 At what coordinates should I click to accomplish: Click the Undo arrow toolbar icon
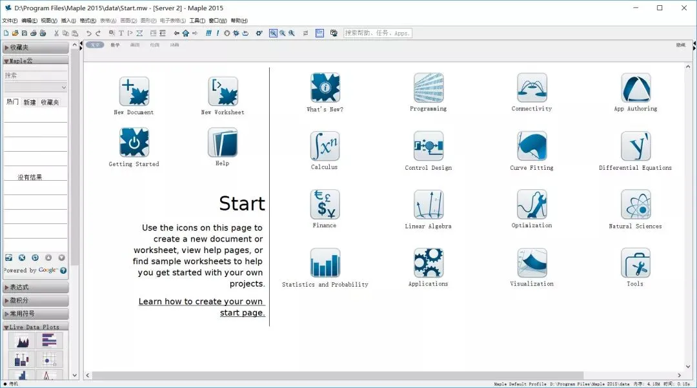(88, 33)
